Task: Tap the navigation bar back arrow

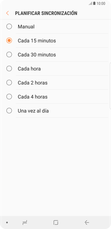Action: click(x=87, y=223)
